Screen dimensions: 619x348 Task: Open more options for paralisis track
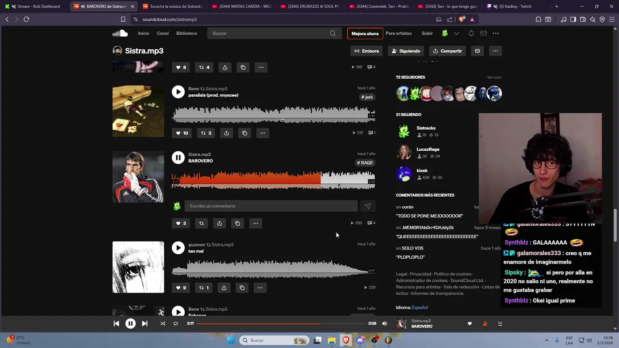click(263, 133)
